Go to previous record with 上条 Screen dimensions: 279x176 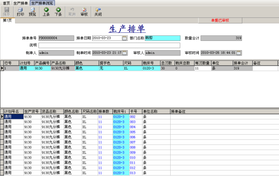click(x=46, y=12)
